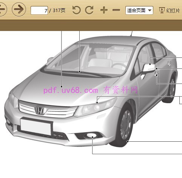
Task: Click the page number input field
Action: click(x=39, y=10)
